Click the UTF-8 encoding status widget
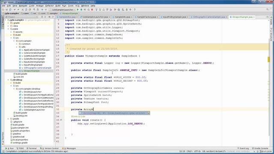Viewport: 274px width, 154px height. coord(197,151)
